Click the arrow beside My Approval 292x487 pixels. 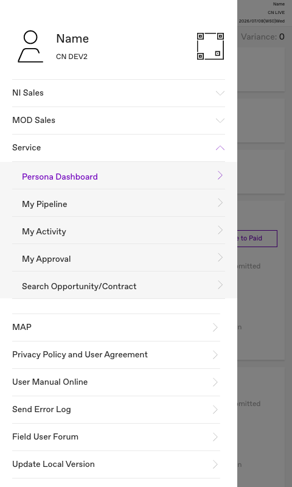click(220, 258)
